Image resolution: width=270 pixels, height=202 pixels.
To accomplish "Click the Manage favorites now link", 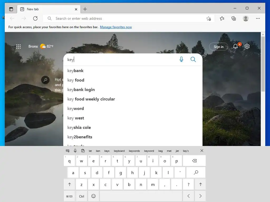I will pyautogui.click(x=116, y=27).
